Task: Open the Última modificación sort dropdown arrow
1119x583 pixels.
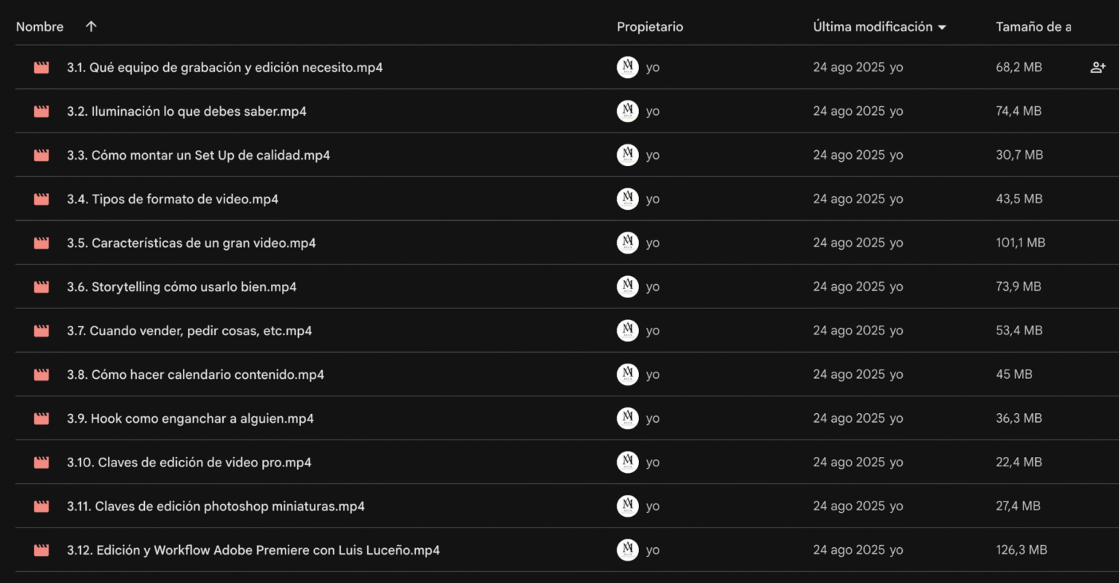Action: (942, 28)
